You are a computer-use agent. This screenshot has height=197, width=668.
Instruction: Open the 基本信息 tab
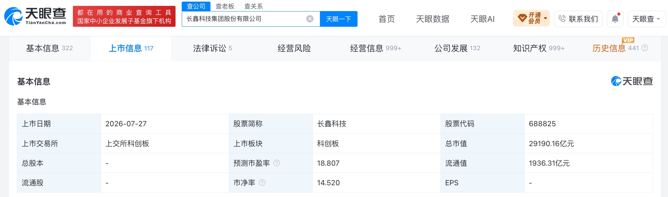click(x=50, y=48)
